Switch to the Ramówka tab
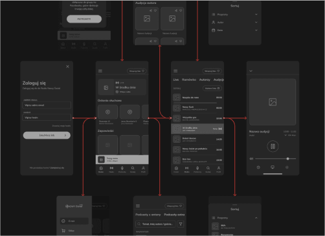 [189, 80]
